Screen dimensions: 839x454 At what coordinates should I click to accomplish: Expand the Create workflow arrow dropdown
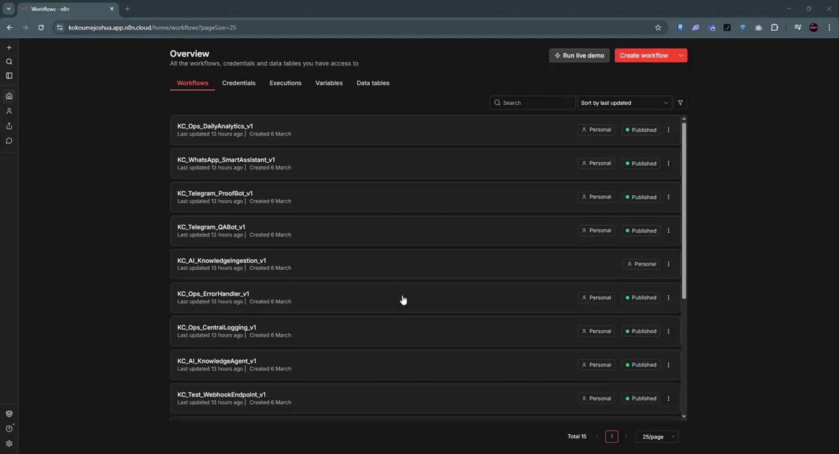[681, 56]
